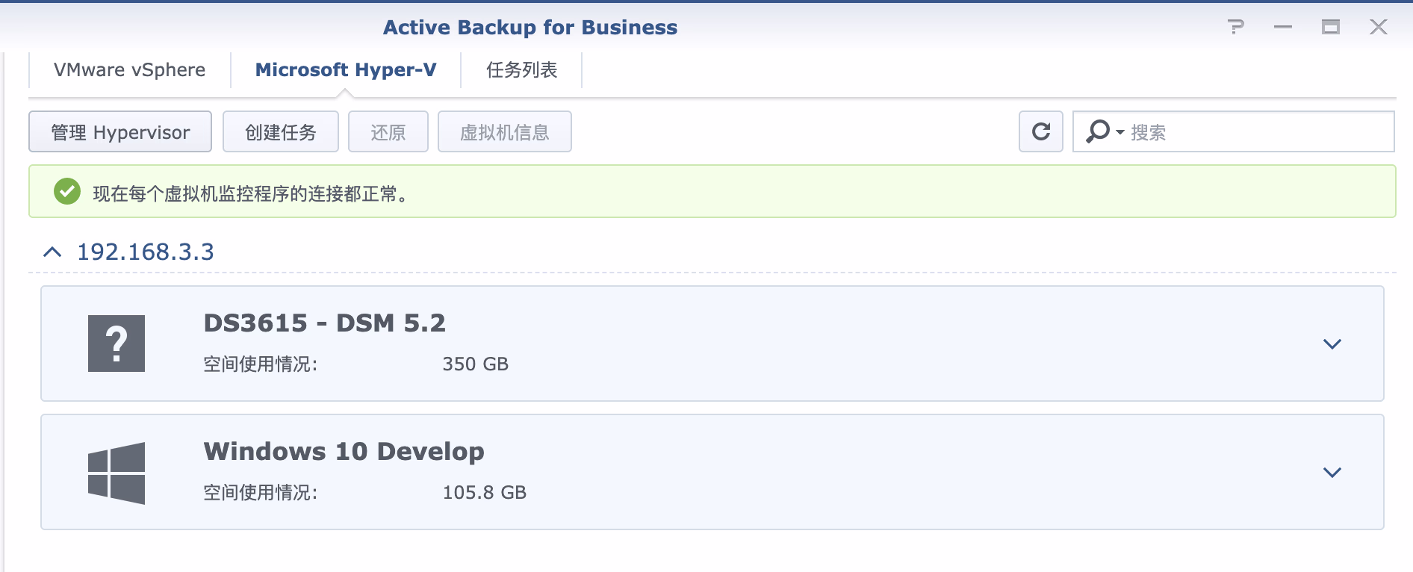The height and width of the screenshot is (572, 1413).
Task: Collapse the 192.168.3.3 host group
Action: 52,252
